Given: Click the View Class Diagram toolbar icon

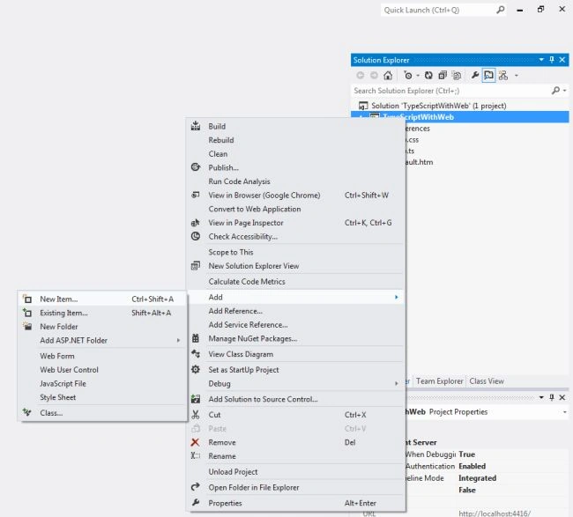Looking at the screenshot, I should pyautogui.click(x=503, y=76).
